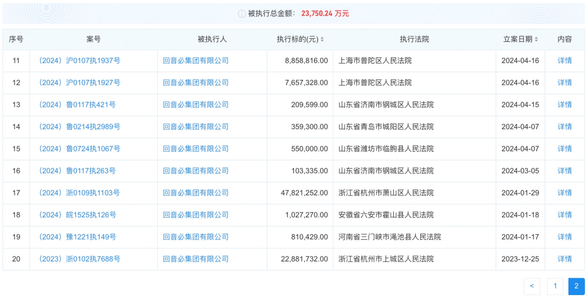
Task: Open 回音必集团有限公司 link in row 11
Action: pyautogui.click(x=196, y=61)
